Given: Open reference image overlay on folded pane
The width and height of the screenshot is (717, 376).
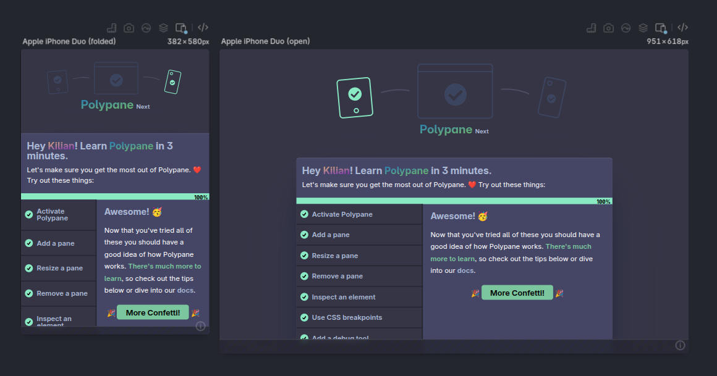Looking at the screenshot, I should click(x=146, y=28).
